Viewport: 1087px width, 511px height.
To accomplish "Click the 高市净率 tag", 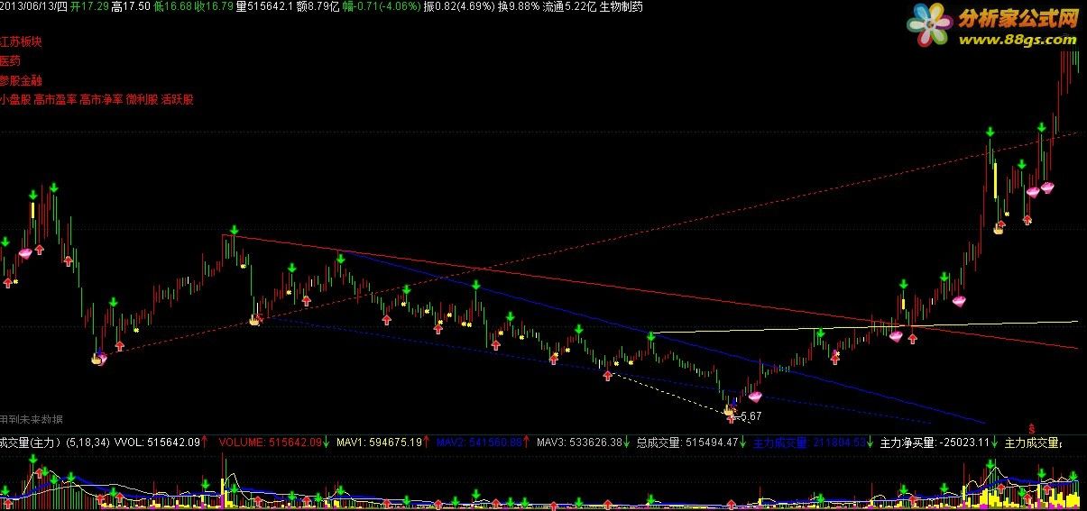I will 101,99.
